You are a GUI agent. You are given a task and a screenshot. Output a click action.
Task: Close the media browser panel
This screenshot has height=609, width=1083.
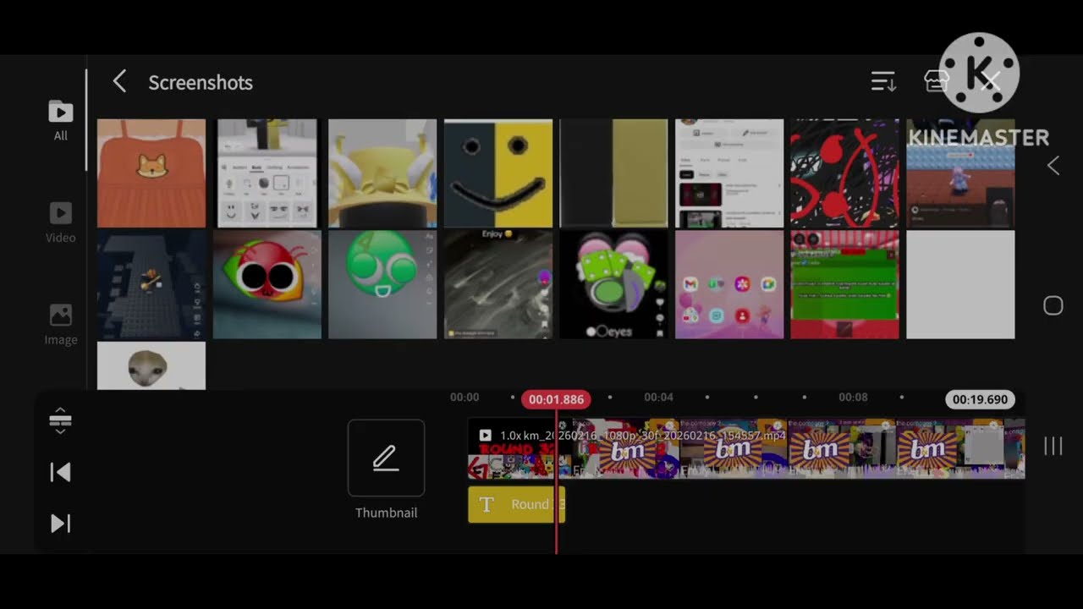tap(990, 82)
